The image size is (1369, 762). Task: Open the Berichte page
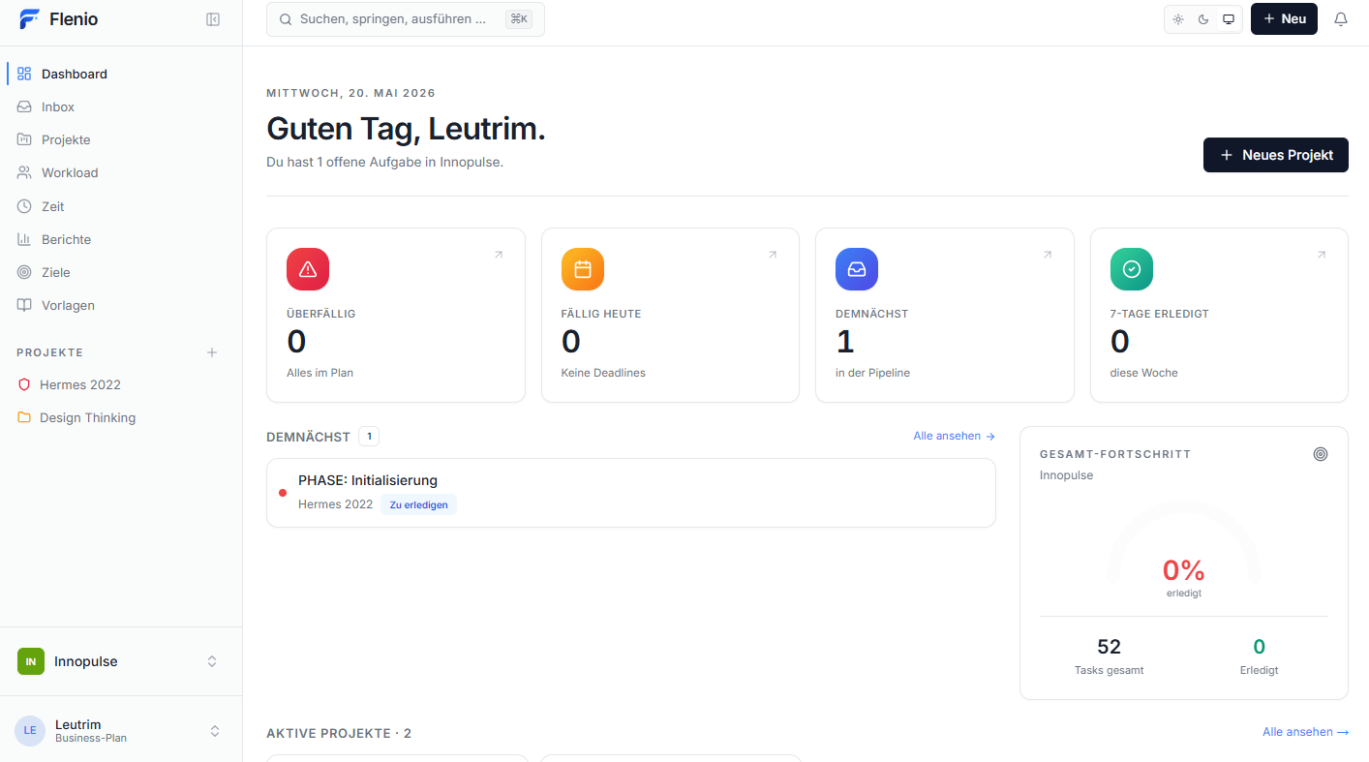click(x=121, y=239)
